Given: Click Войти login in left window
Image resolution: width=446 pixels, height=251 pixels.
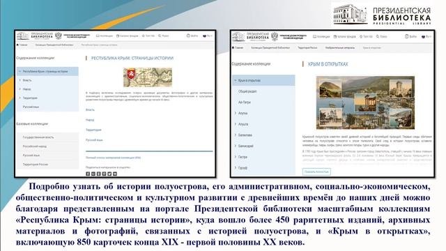Looking at the screenshot, I should (x=192, y=36).
